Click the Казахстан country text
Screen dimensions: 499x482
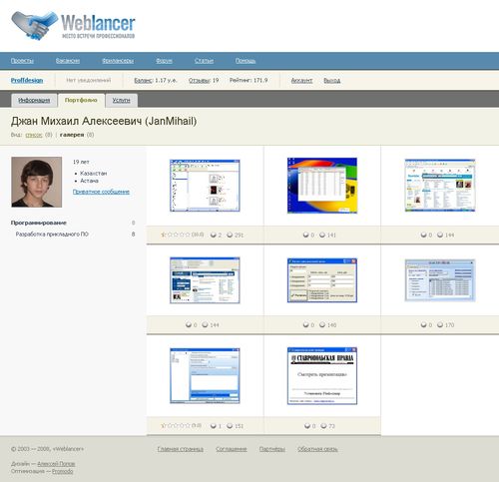tap(94, 174)
